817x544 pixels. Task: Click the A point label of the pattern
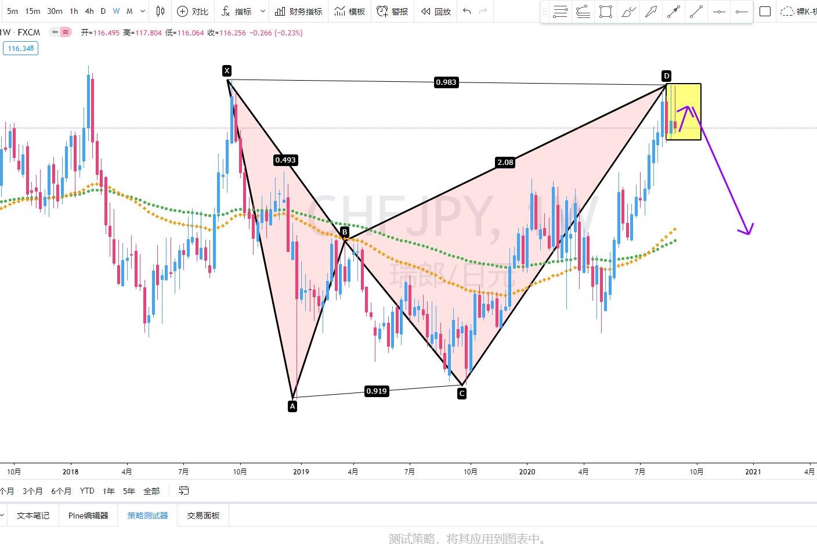(292, 406)
